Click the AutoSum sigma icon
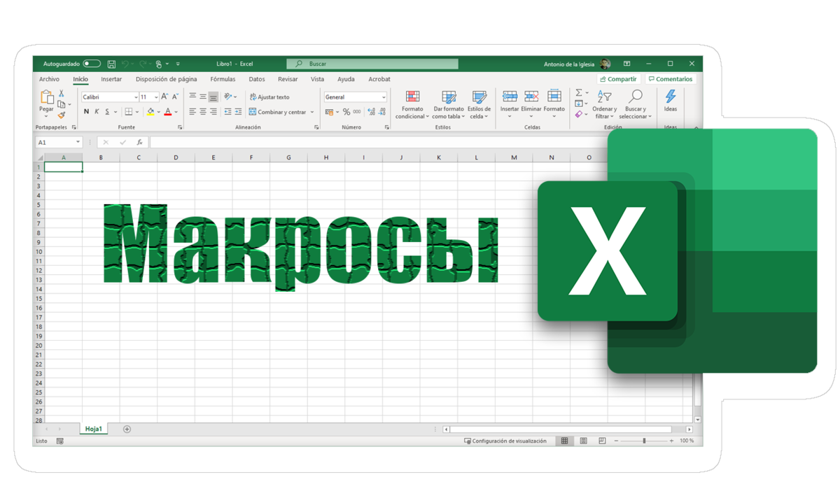This screenshot has width=840, height=489. coord(579,92)
